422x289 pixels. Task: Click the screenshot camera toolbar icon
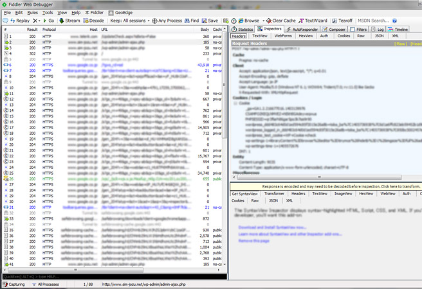pyautogui.click(x=226, y=21)
